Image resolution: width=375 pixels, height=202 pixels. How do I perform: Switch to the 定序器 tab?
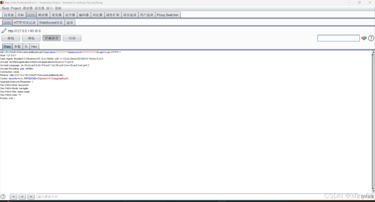tap(70, 15)
